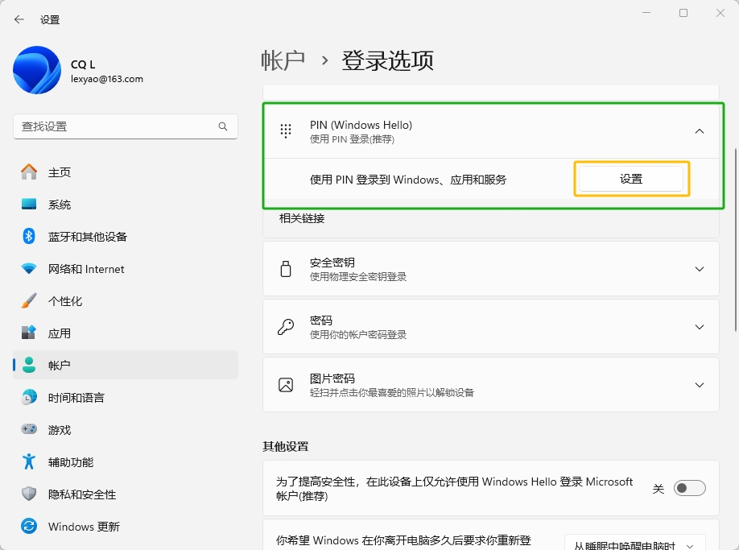The height and width of the screenshot is (550, 739).
Task: Click the back arrow in title bar
Action: (x=19, y=19)
